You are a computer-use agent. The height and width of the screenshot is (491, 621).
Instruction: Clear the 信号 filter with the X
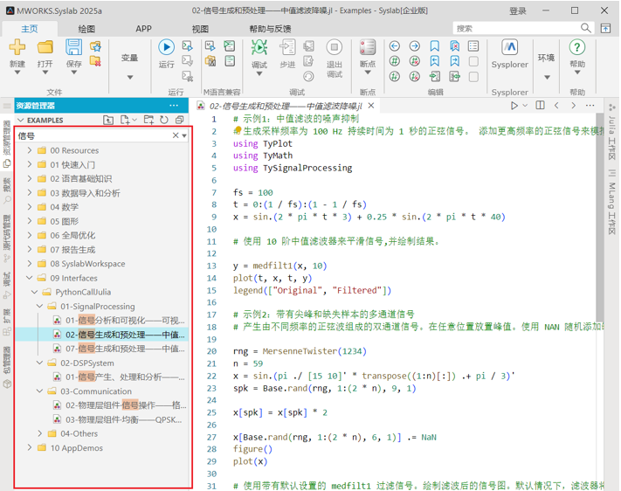[176, 135]
